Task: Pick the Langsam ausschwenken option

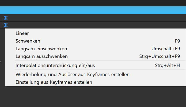Action: [x=41, y=56]
